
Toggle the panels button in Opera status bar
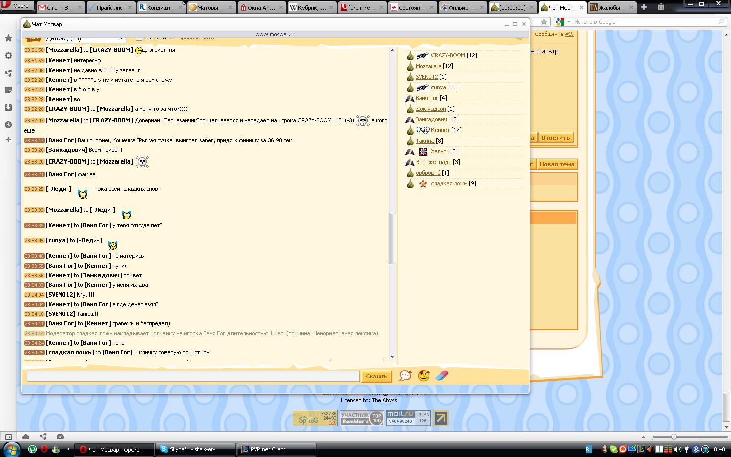(8, 437)
